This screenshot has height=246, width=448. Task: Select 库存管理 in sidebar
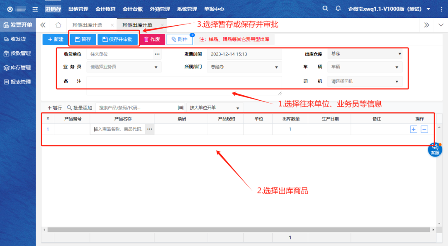click(18, 68)
